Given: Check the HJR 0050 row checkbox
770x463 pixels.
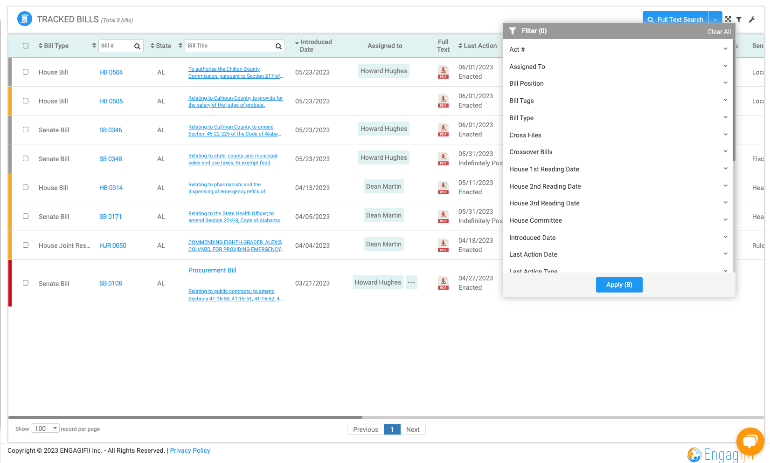Looking at the screenshot, I should click(x=26, y=245).
